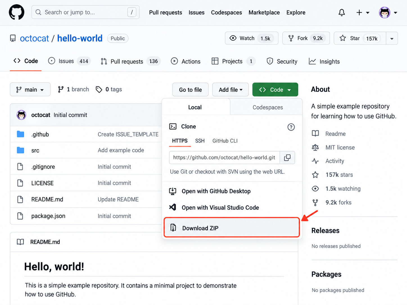Open the clone help question mark
The image size is (407, 305).
click(291, 127)
